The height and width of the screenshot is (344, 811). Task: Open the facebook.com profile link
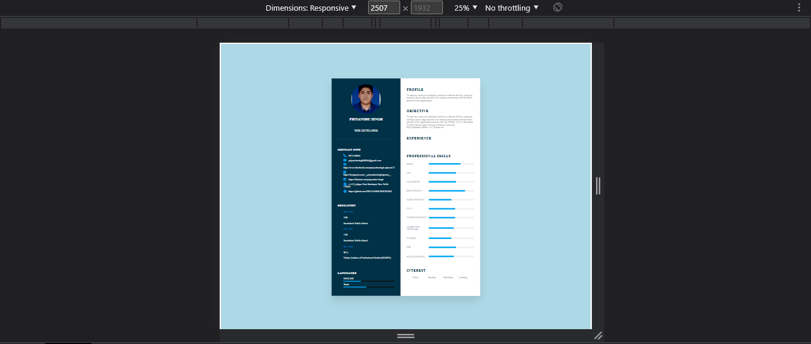(x=369, y=168)
